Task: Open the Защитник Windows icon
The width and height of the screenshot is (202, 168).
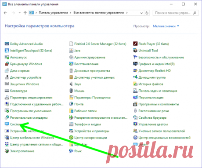Action: pos(7,84)
